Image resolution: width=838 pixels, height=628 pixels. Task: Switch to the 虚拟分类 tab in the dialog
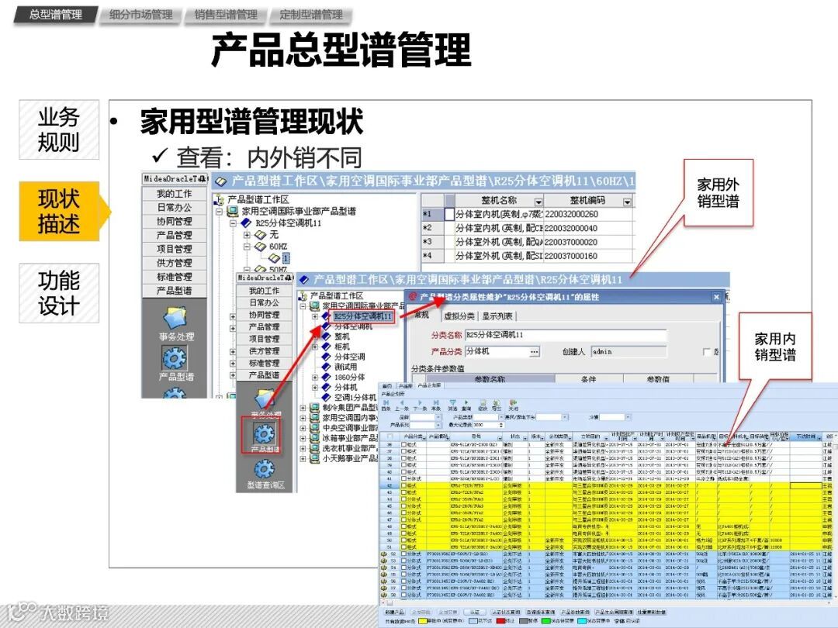tap(459, 316)
